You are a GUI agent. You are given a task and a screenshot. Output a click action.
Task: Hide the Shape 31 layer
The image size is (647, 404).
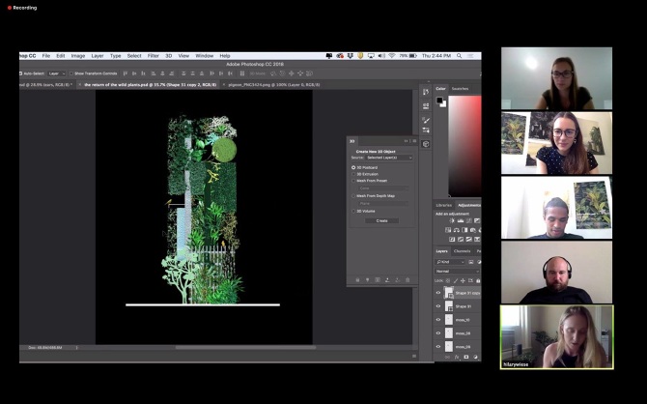(x=438, y=305)
